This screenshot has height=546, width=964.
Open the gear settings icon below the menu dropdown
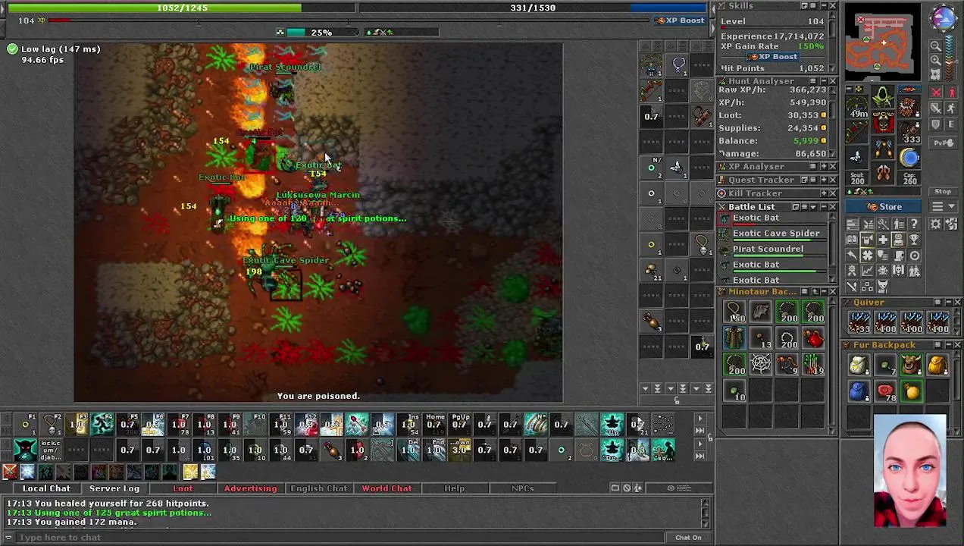936,224
